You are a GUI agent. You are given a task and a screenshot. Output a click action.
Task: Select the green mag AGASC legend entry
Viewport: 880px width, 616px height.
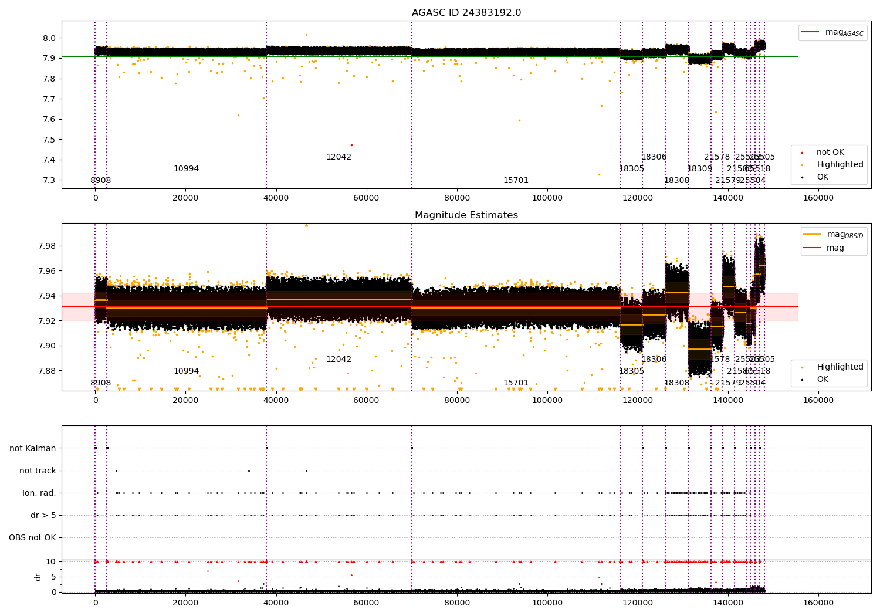(833, 32)
